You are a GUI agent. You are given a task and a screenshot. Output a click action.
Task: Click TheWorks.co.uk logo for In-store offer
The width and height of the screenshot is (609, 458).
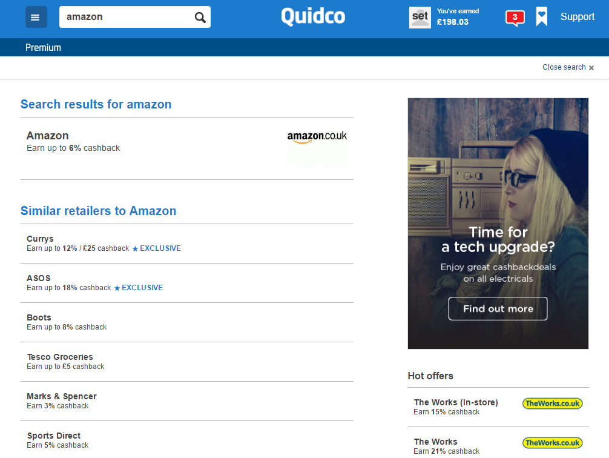(x=552, y=403)
